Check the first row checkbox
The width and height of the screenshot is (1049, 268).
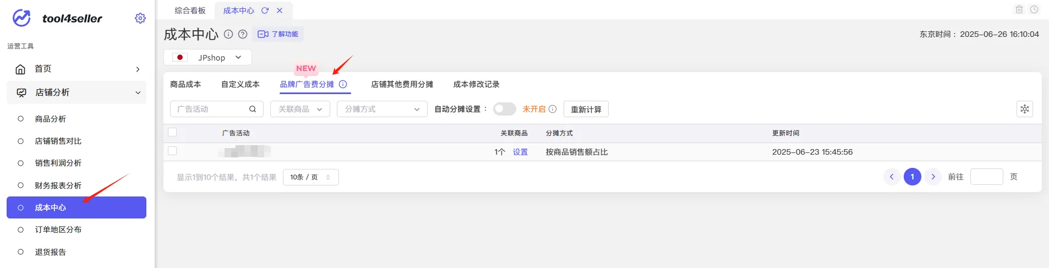172,151
